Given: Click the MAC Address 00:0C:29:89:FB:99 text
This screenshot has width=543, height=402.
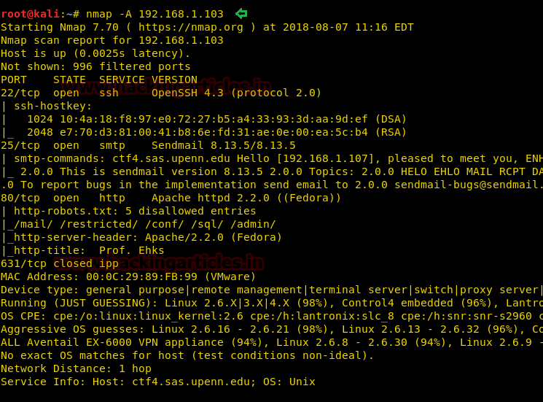Looking at the screenshot, I should [128, 277].
